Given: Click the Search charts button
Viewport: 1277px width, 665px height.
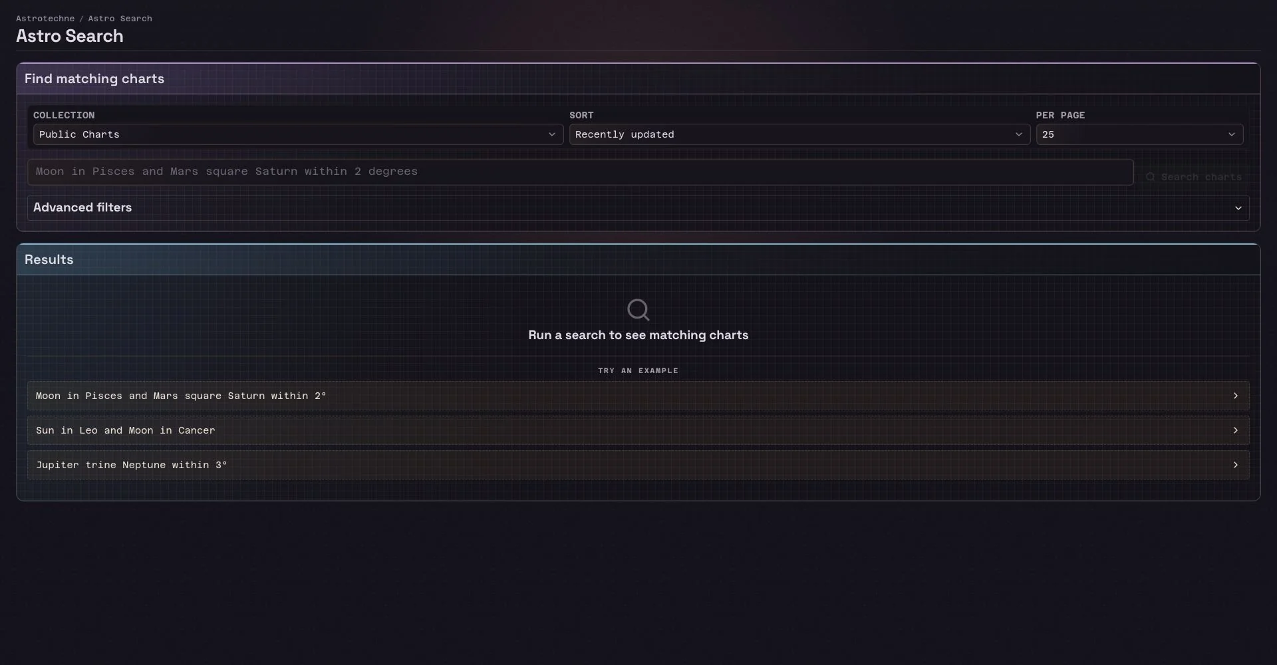Looking at the screenshot, I should point(1194,177).
